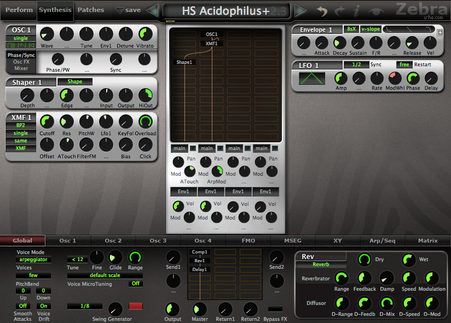Click the plus icon on Envelope 1
This screenshot has width=451, height=323.
point(440,32)
